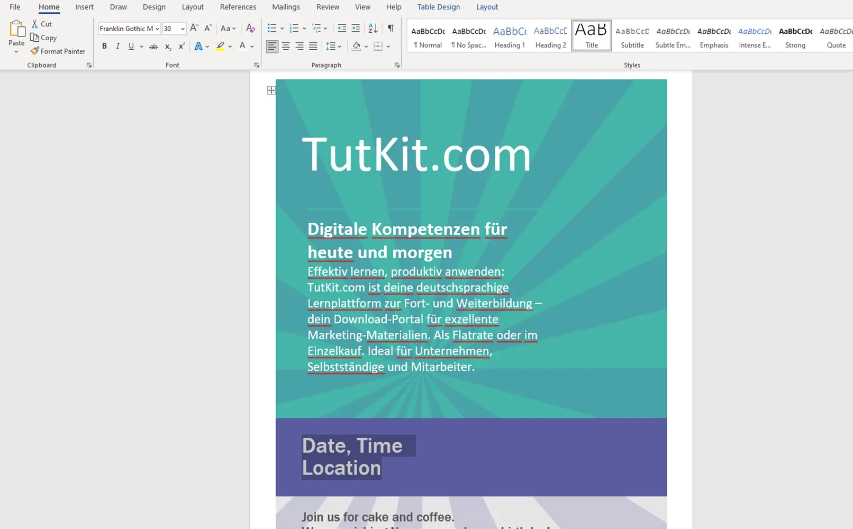Image resolution: width=853 pixels, height=529 pixels.
Task: Open the font name dropdown
Action: coord(157,29)
